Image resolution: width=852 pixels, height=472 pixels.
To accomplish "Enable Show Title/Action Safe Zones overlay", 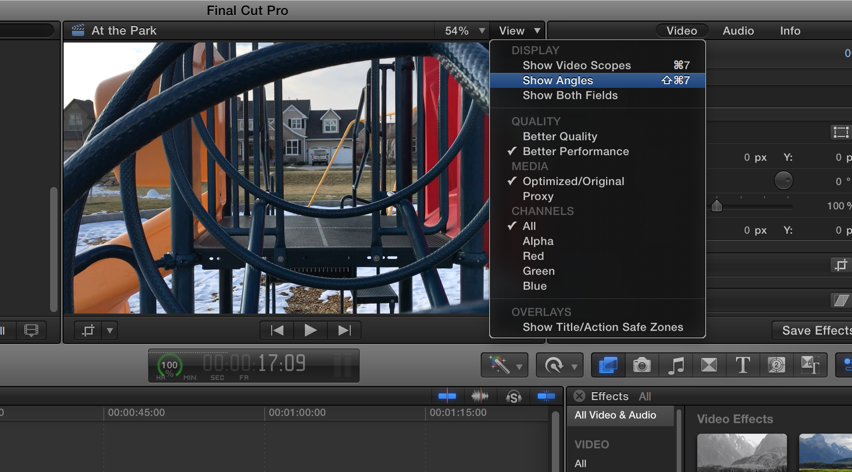I will 597,327.
